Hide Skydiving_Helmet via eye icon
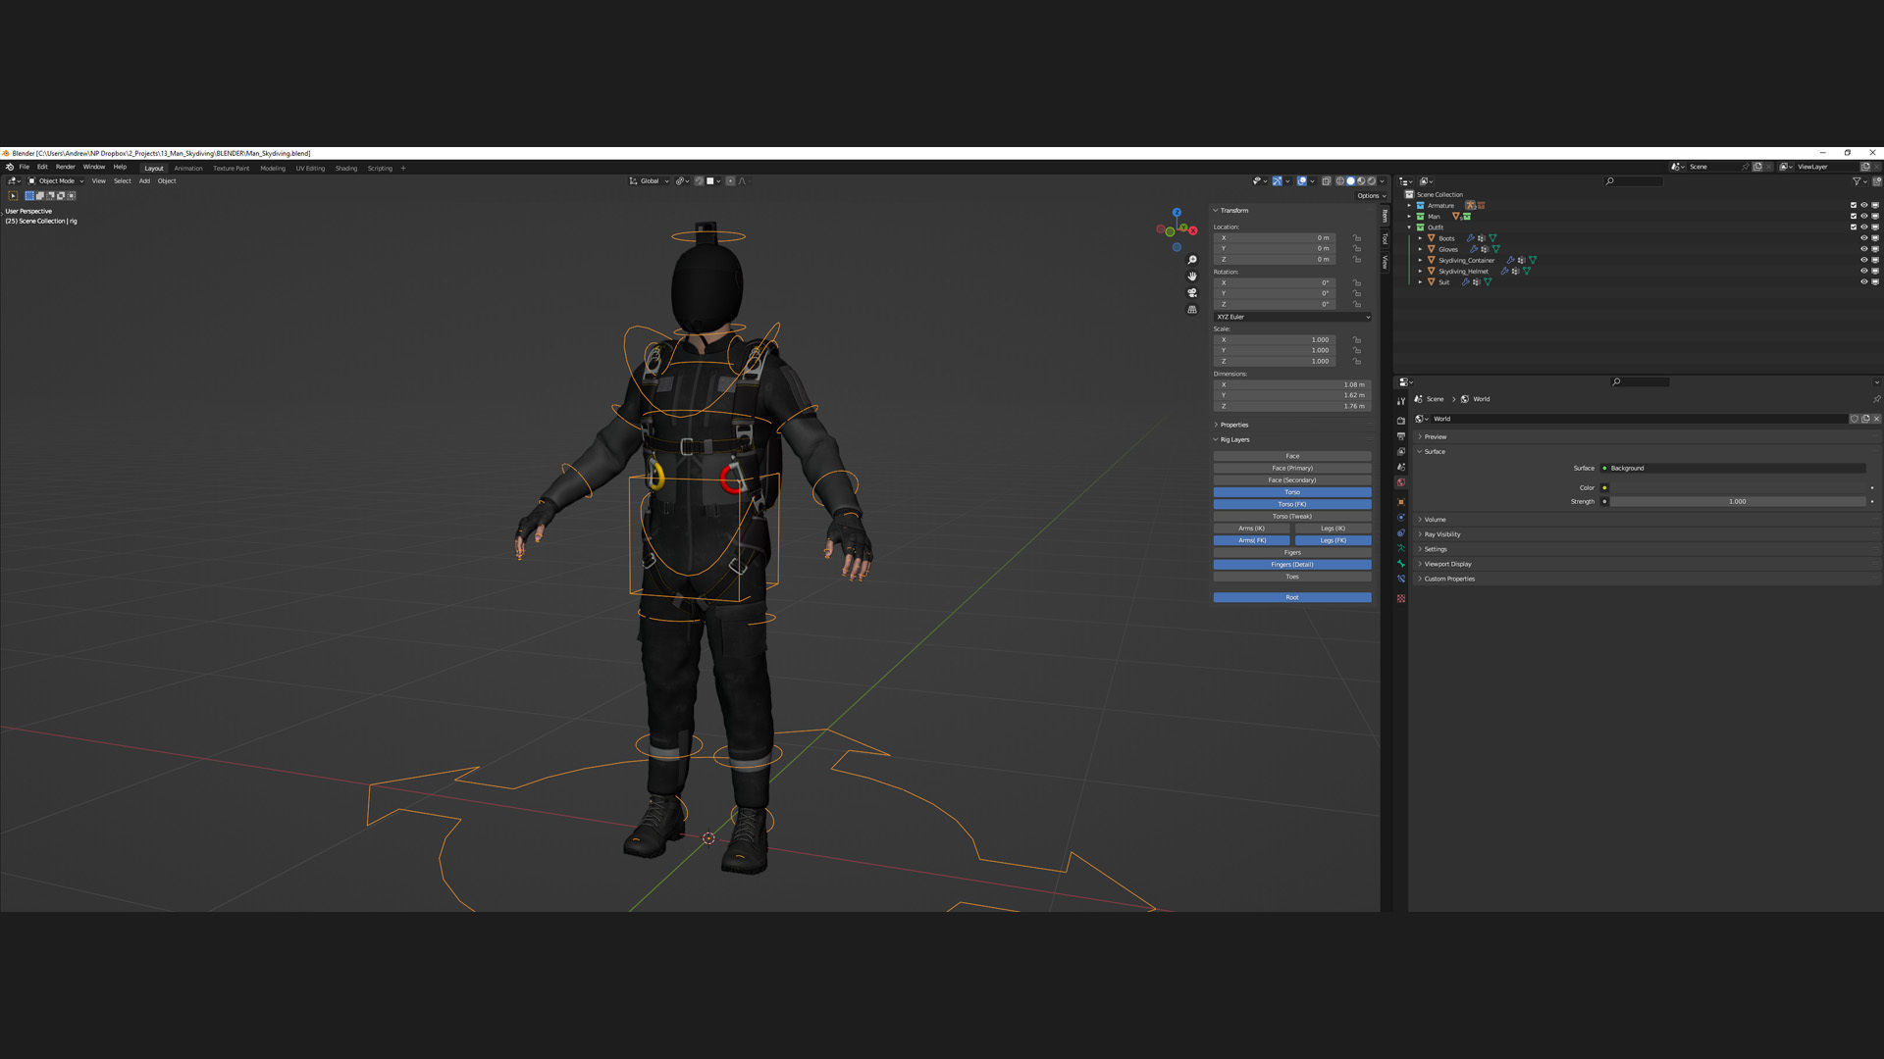This screenshot has width=1884, height=1059. [x=1864, y=271]
